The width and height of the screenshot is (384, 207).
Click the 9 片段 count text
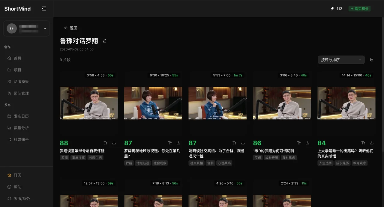[x=65, y=60]
